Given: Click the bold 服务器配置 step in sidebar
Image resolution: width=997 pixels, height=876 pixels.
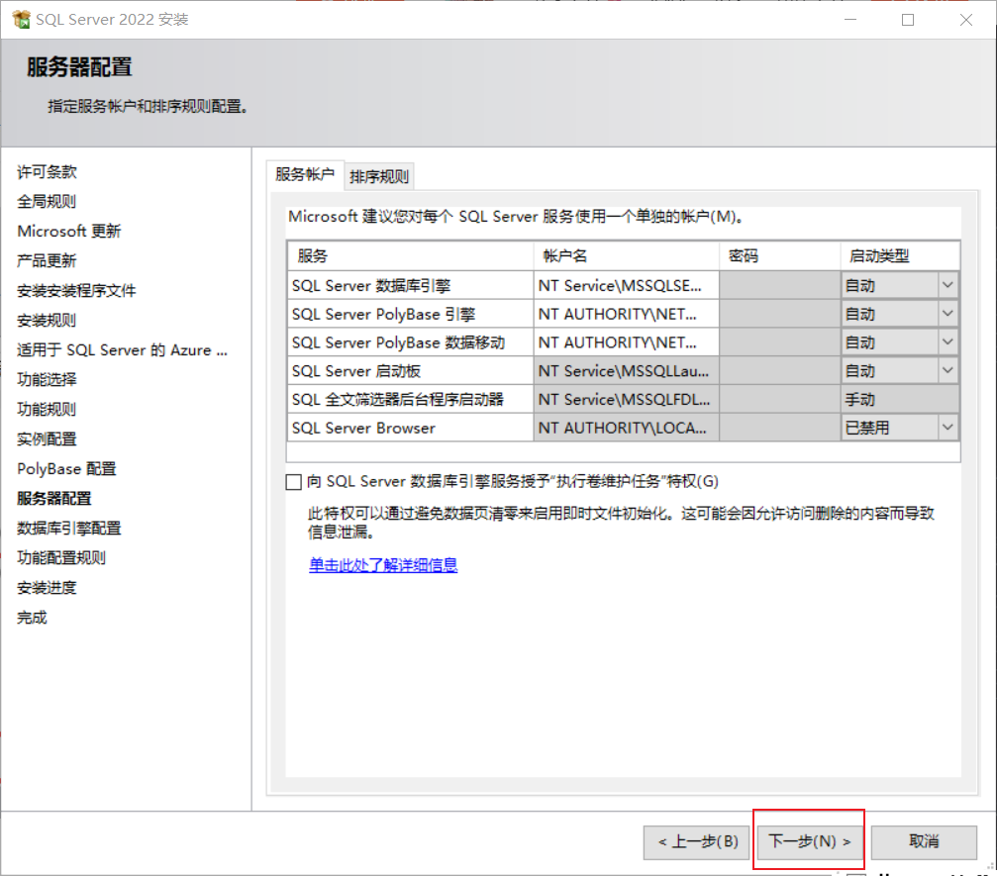Looking at the screenshot, I should pyautogui.click(x=54, y=499).
